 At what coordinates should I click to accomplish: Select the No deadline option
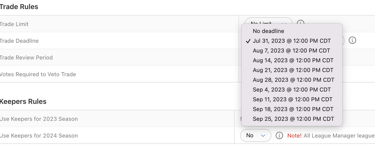click(268, 31)
